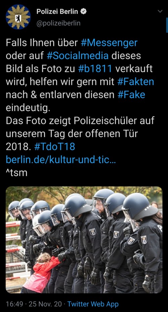Open the #Fakten hashtag

coord(135,82)
